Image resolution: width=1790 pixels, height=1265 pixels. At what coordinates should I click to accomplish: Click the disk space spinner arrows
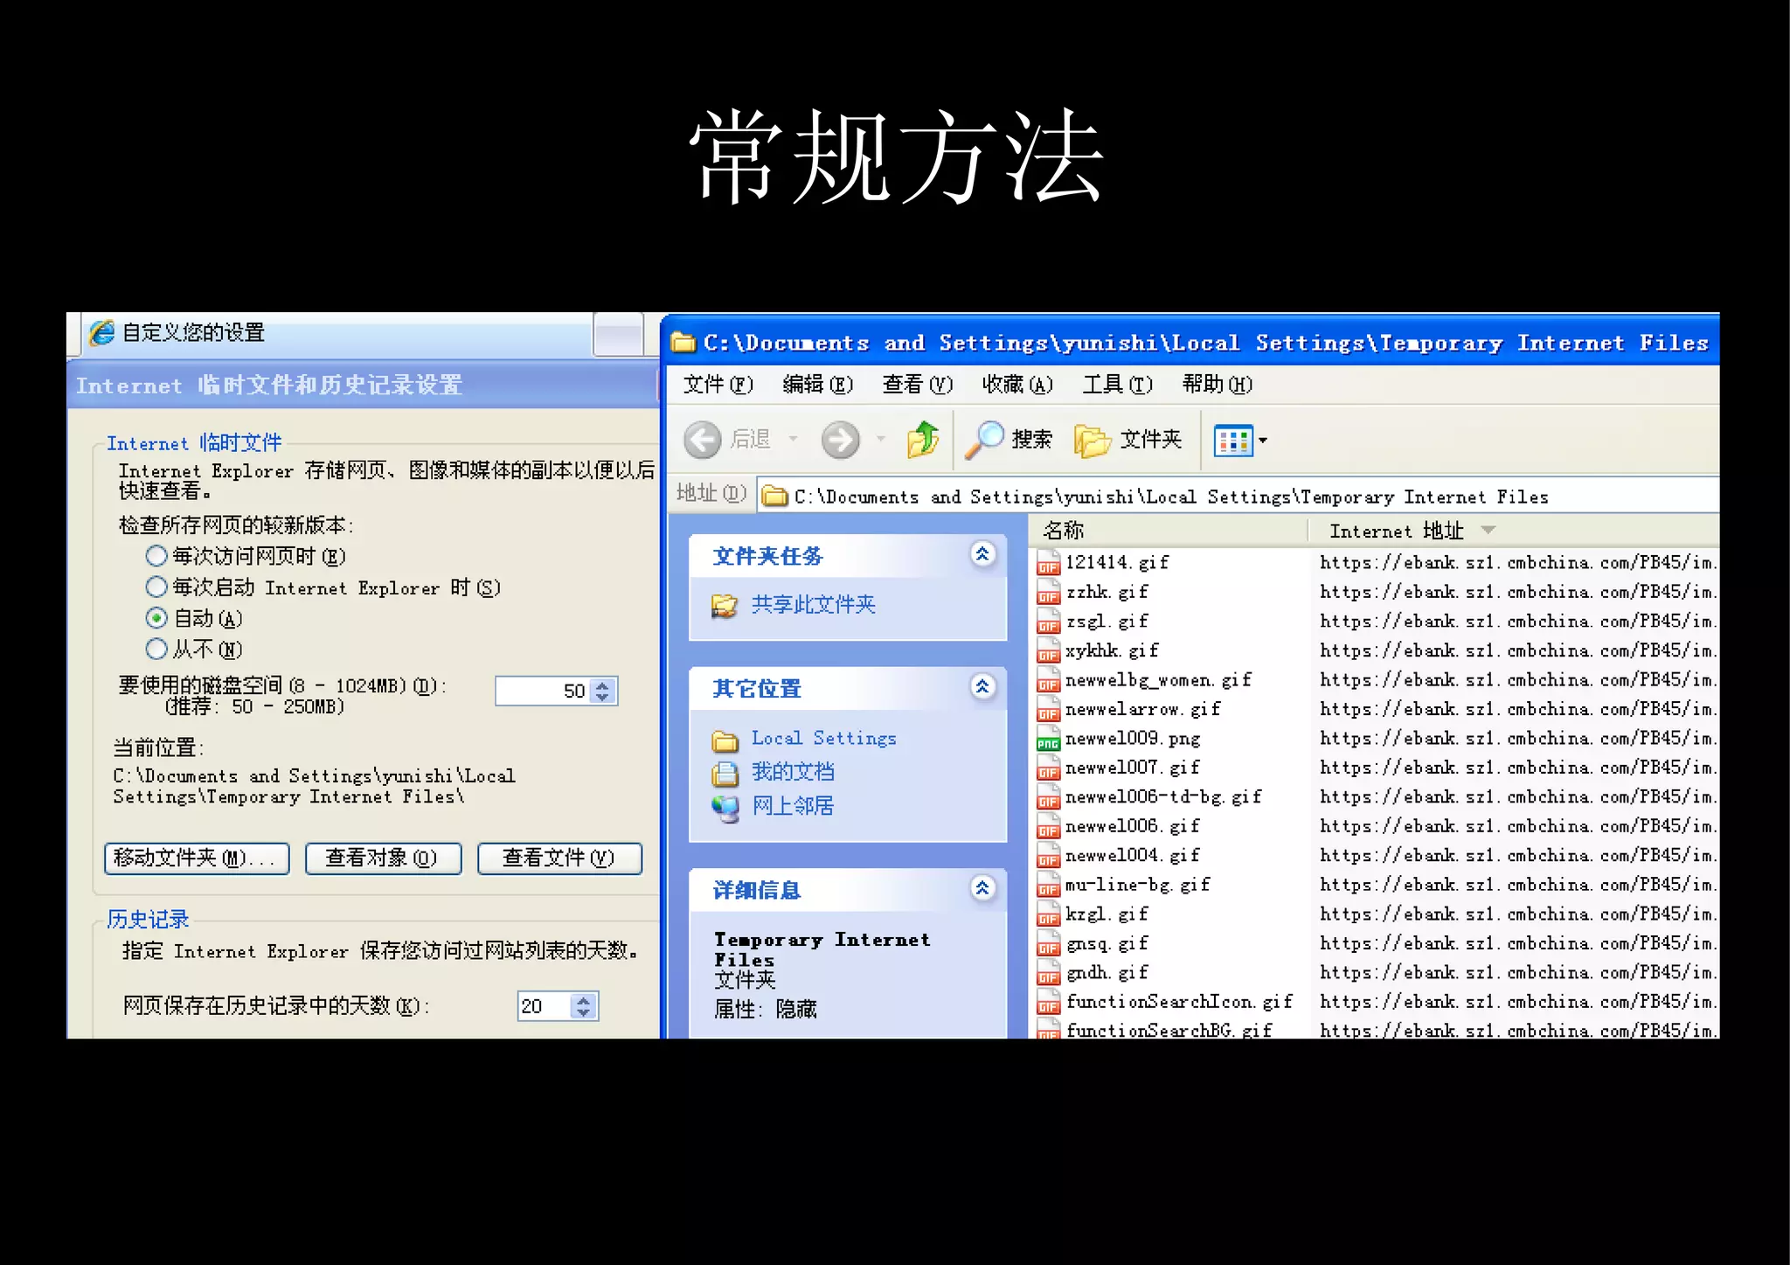602,691
